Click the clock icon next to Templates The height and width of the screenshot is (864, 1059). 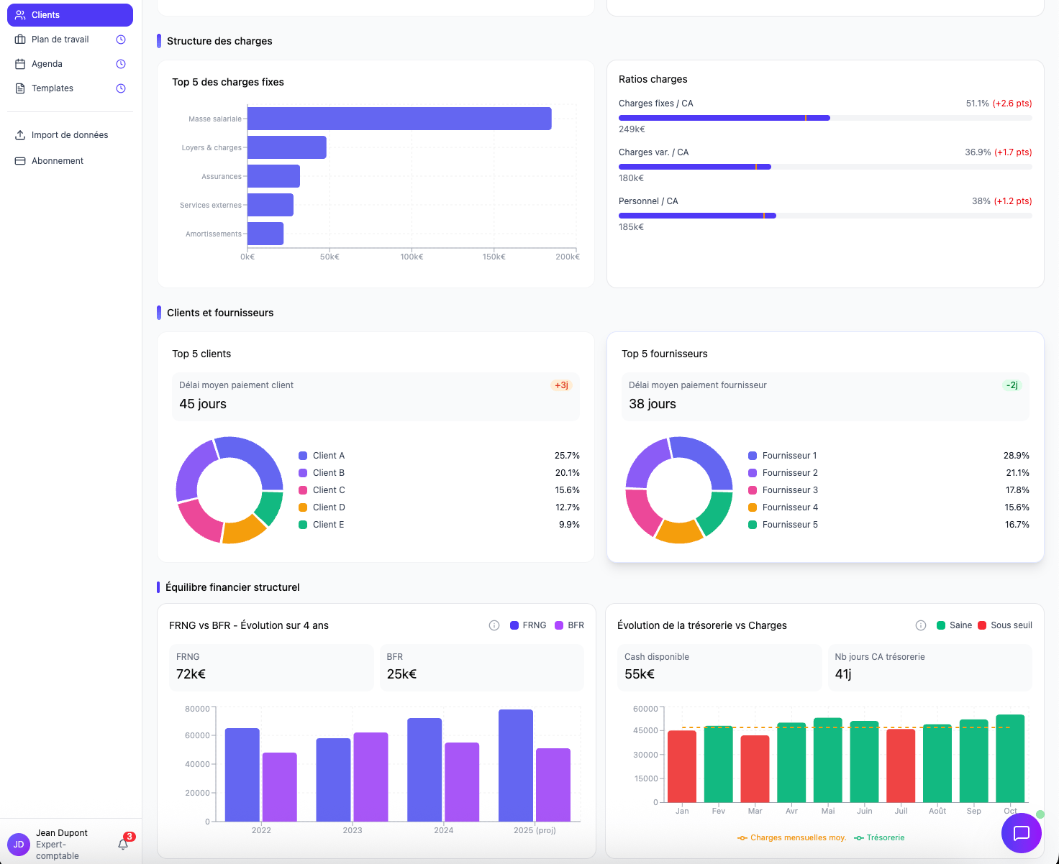click(121, 88)
